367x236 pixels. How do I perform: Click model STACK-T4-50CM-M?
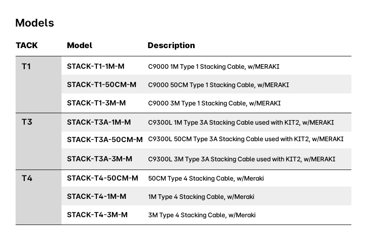102,178
